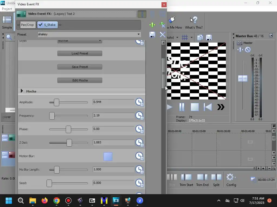Screen dimensions: 277x207
Task: Open the preview quality (Auto) dropdown arrow
Action: tap(177, 37)
